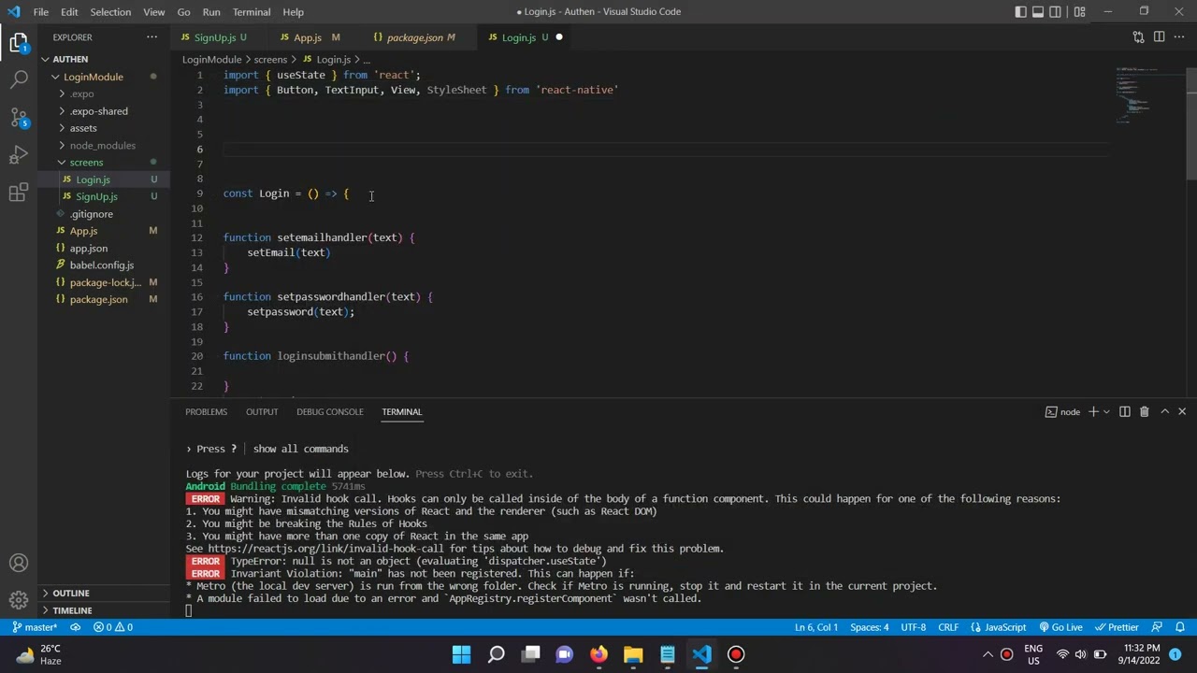
Task: Open babel.config.js in file explorer
Action: pyautogui.click(x=103, y=265)
